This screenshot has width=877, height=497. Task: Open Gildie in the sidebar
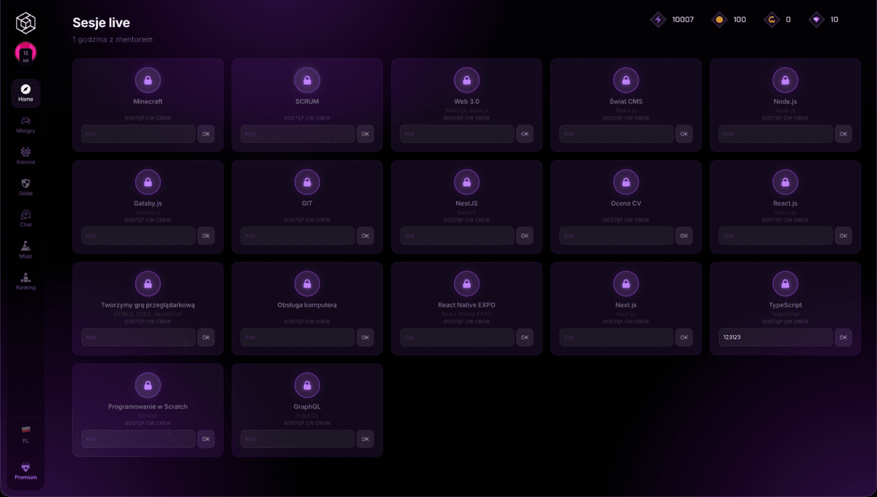tap(26, 187)
